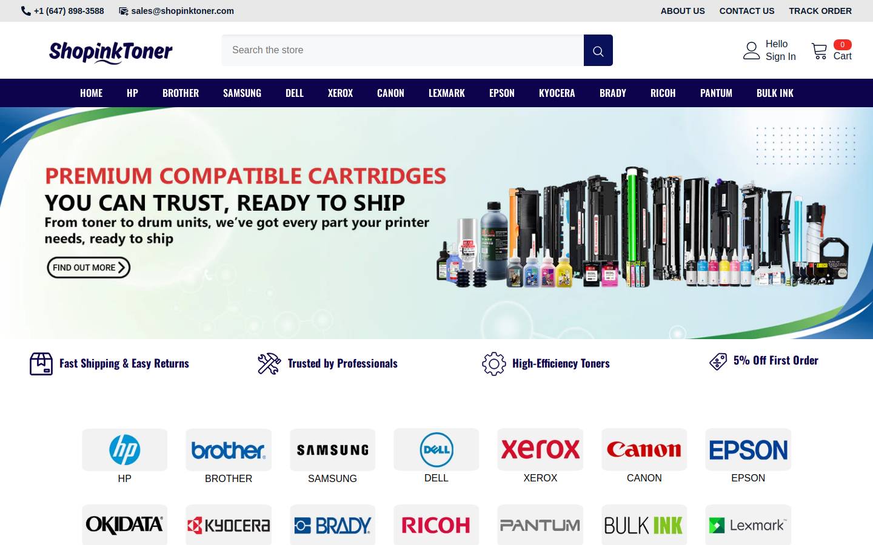The height and width of the screenshot is (545, 873).
Task: Open the HOME menu item
Action: click(x=92, y=93)
